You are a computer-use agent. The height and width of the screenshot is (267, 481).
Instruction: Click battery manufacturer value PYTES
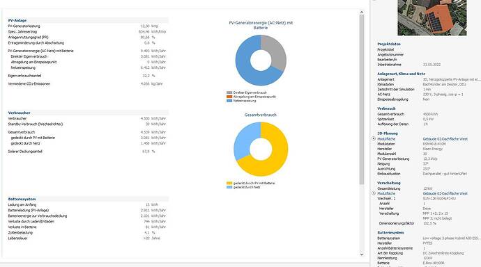pos(427,243)
